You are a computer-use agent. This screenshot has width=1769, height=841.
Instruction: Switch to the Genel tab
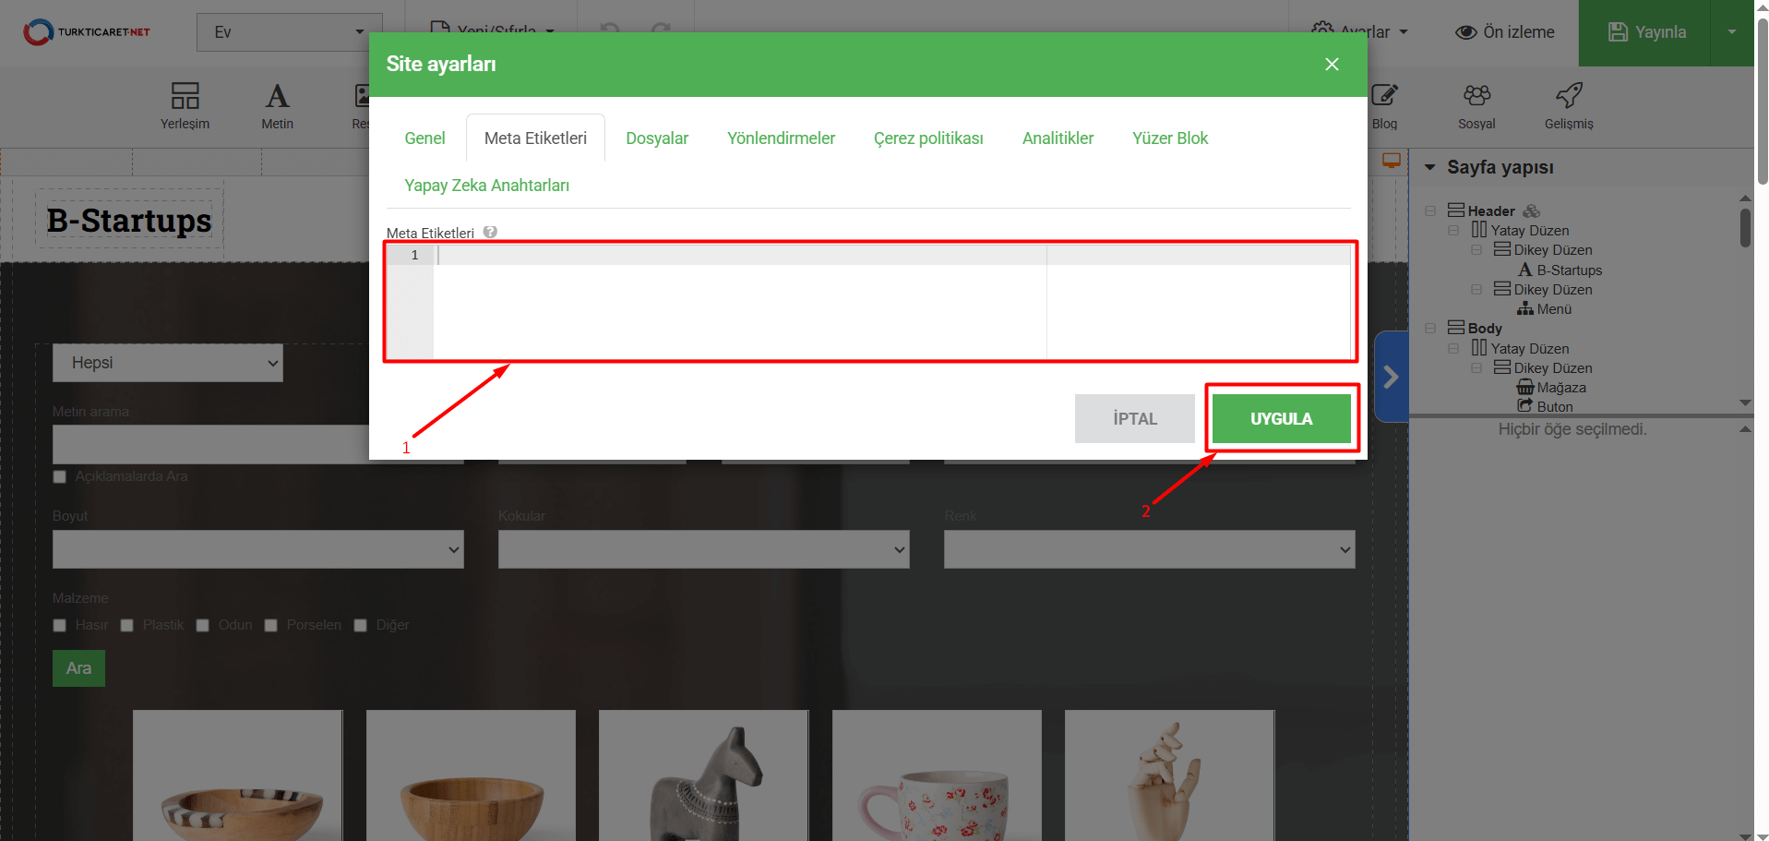(x=424, y=138)
